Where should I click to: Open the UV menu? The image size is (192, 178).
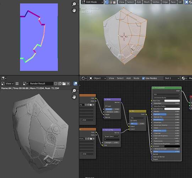click(x=180, y=2)
